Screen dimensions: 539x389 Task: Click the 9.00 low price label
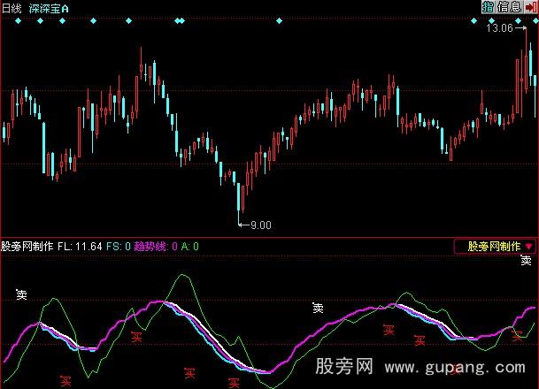click(261, 225)
